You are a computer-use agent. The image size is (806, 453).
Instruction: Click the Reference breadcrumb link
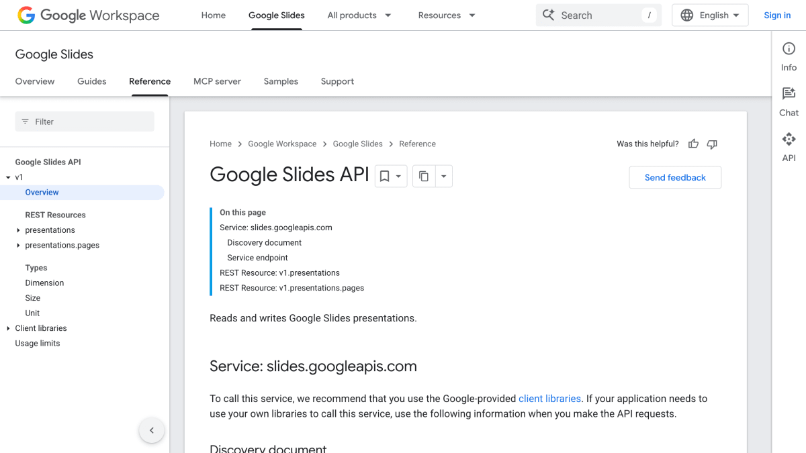click(x=417, y=144)
